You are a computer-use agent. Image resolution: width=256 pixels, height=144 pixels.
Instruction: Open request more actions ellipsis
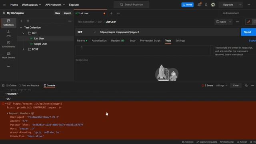(x=237, y=22)
